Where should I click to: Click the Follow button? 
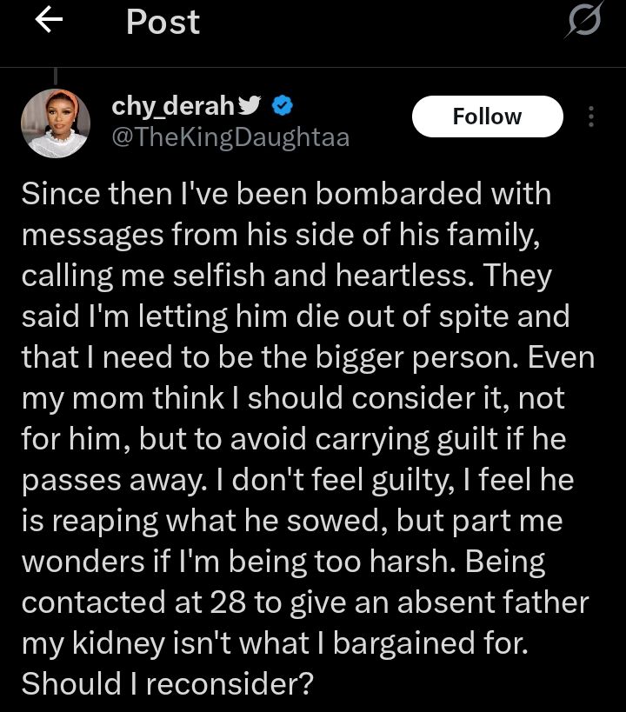487,116
